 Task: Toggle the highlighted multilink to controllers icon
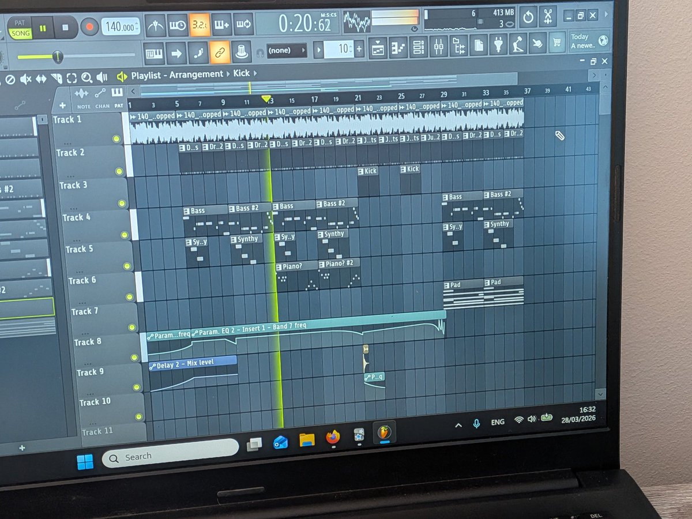(x=220, y=51)
